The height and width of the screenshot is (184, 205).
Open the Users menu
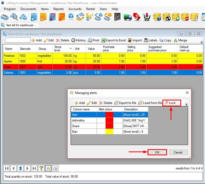[103, 9]
